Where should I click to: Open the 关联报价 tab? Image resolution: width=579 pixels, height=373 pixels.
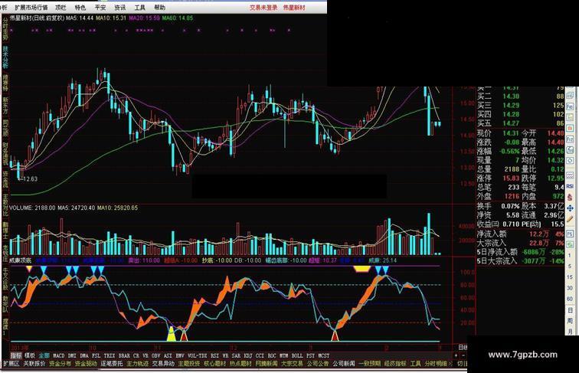point(34,364)
